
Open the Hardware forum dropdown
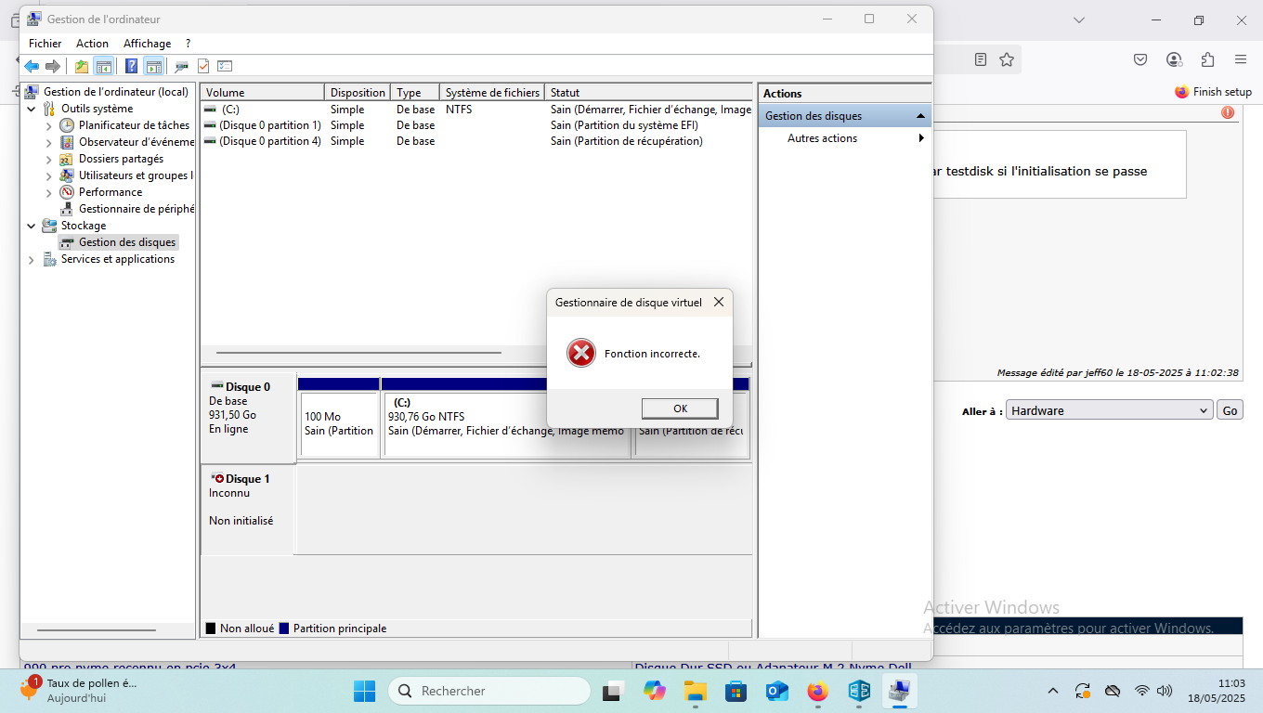(x=1110, y=410)
